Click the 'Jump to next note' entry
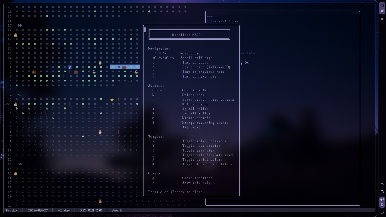386x217 pixels. tap(199, 76)
